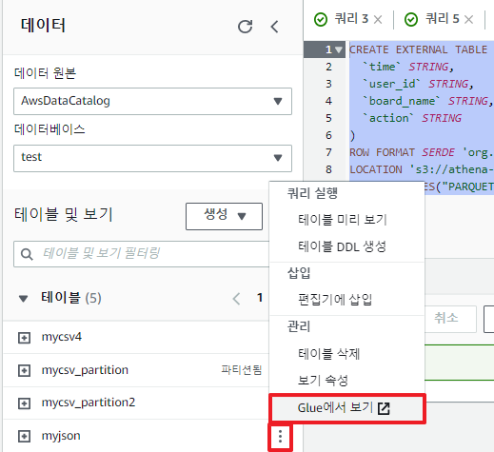Image resolution: width=494 pixels, height=452 pixels.
Task: Choose 테이블 삭제 from context menu
Action: tap(328, 353)
